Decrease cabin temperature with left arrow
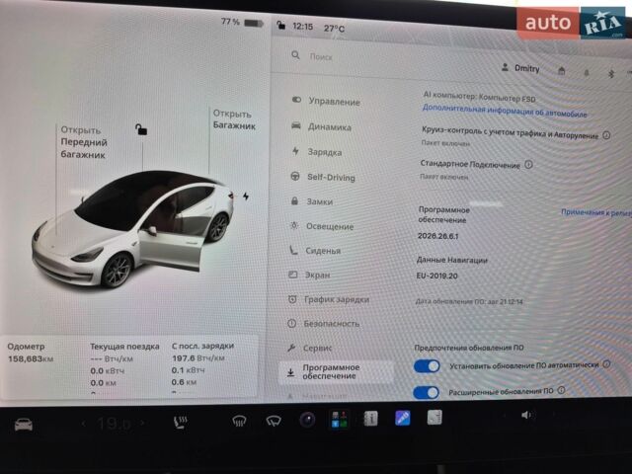This screenshot has height=474, width=632. tap(83, 424)
